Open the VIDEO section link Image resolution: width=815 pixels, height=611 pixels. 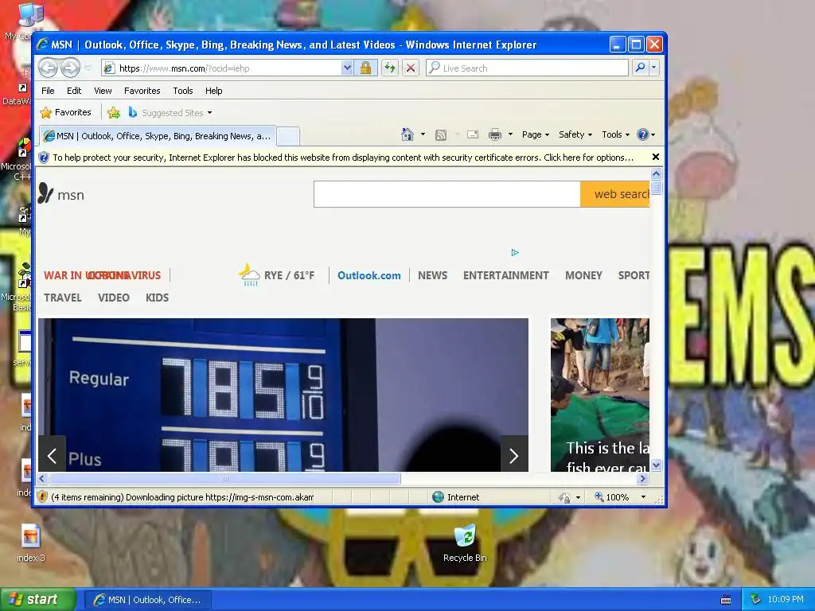click(x=113, y=298)
